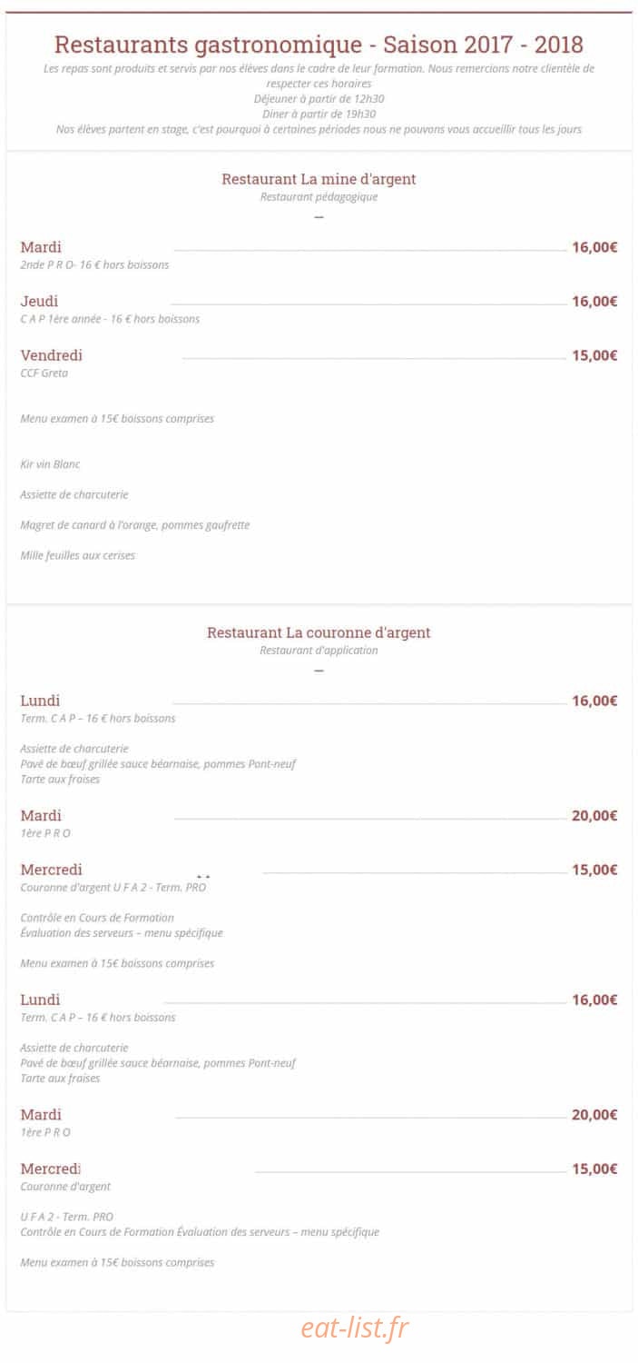Select the Restaurant La couronne d'argent heading

point(319,632)
